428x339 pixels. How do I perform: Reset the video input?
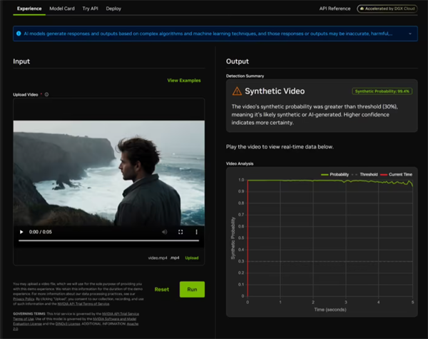162,289
